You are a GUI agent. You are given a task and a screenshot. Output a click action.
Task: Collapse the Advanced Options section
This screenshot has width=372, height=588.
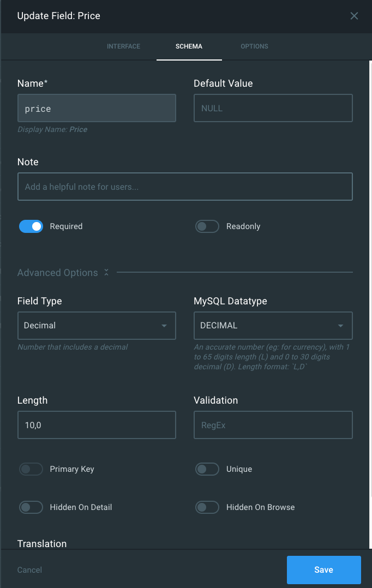tap(106, 272)
